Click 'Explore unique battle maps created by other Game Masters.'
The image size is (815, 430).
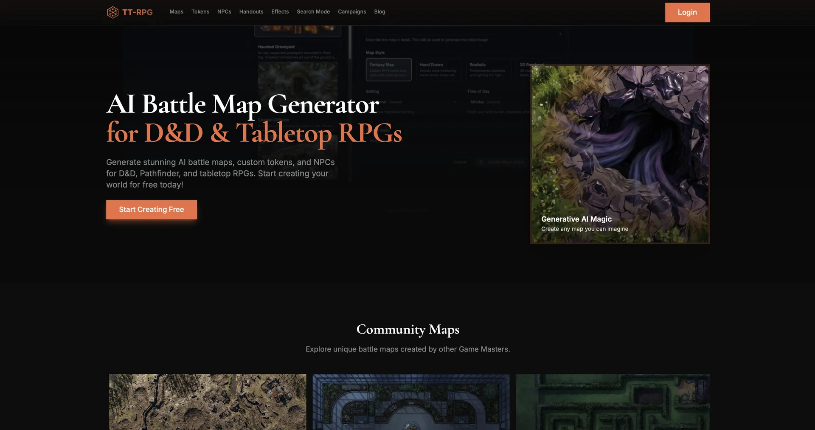pyautogui.click(x=408, y=349)
